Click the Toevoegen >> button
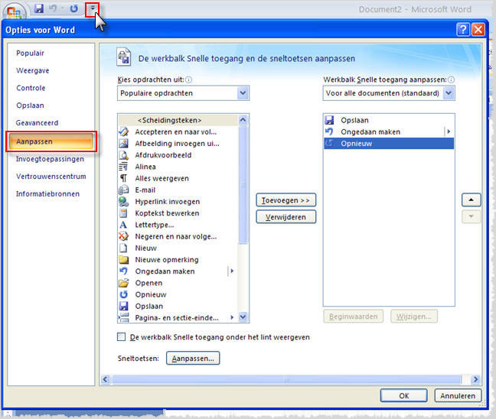Viewport: 496px width, 419px height. [286, 200]
